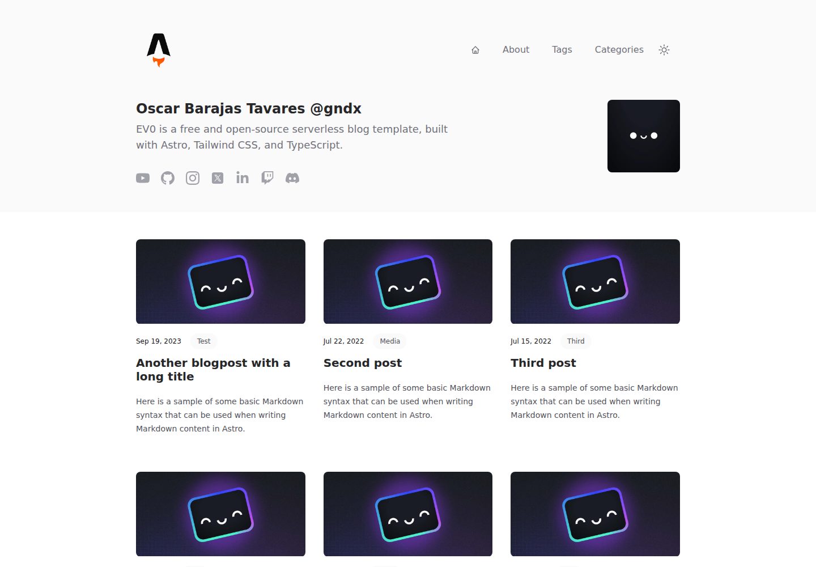Screen dimensions: 816x567
Task: Click the 'Jul 15, 2022' date
Action: [x=531, y=341]
